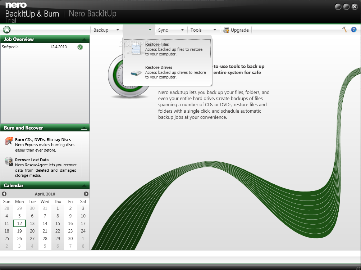Go to previous month in Calendar
Screen dimensions: 361x270
4,194
